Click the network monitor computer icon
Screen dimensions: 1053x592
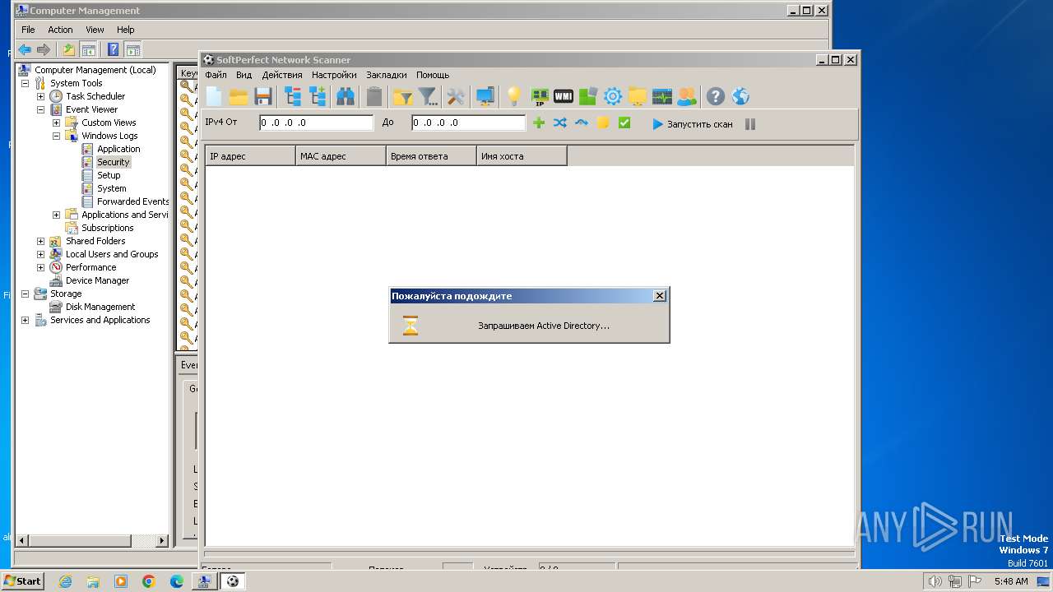(485, 97)
